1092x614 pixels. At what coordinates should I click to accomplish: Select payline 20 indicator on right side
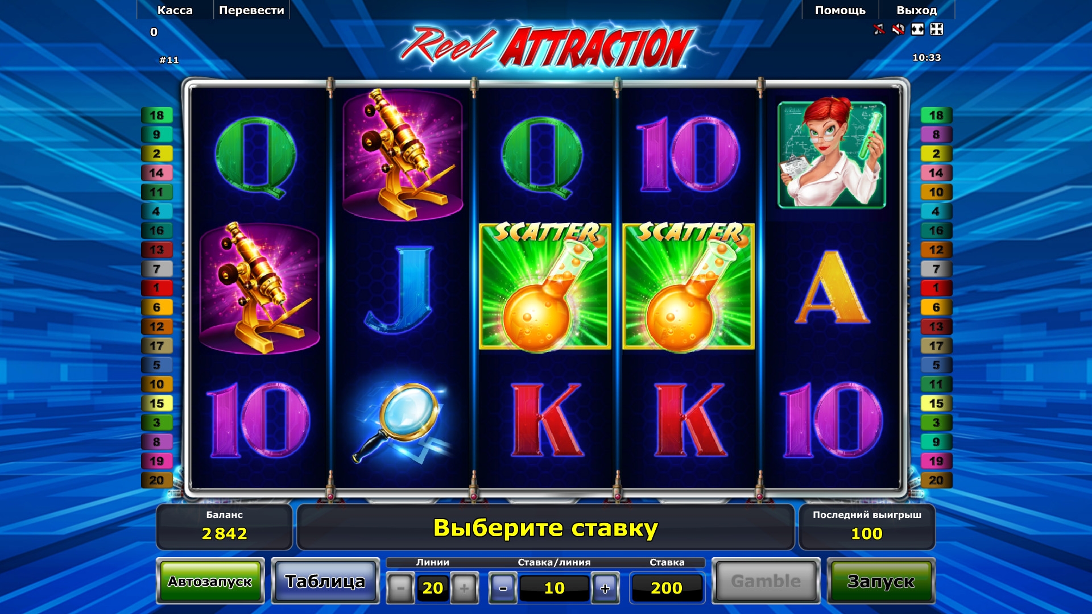(x=936, y=480)
